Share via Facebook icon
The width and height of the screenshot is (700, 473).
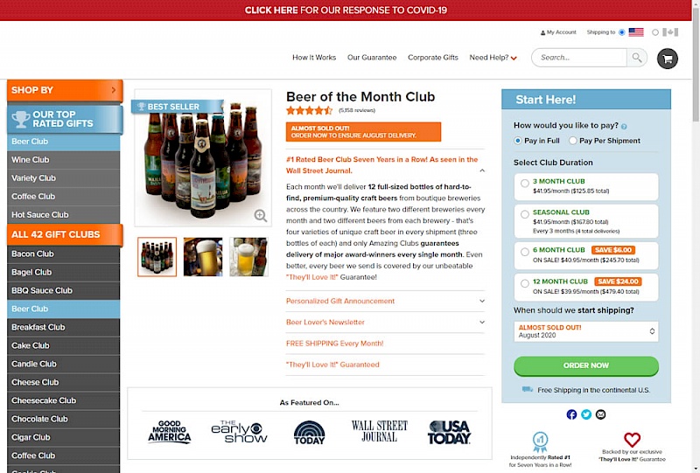(x=571, y=414)
